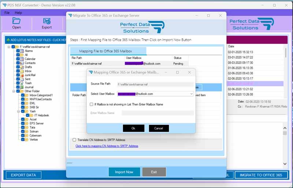Open the mapping CN Address to SMTP link
This screenshot has height=188, width=293.
point(107,146)
